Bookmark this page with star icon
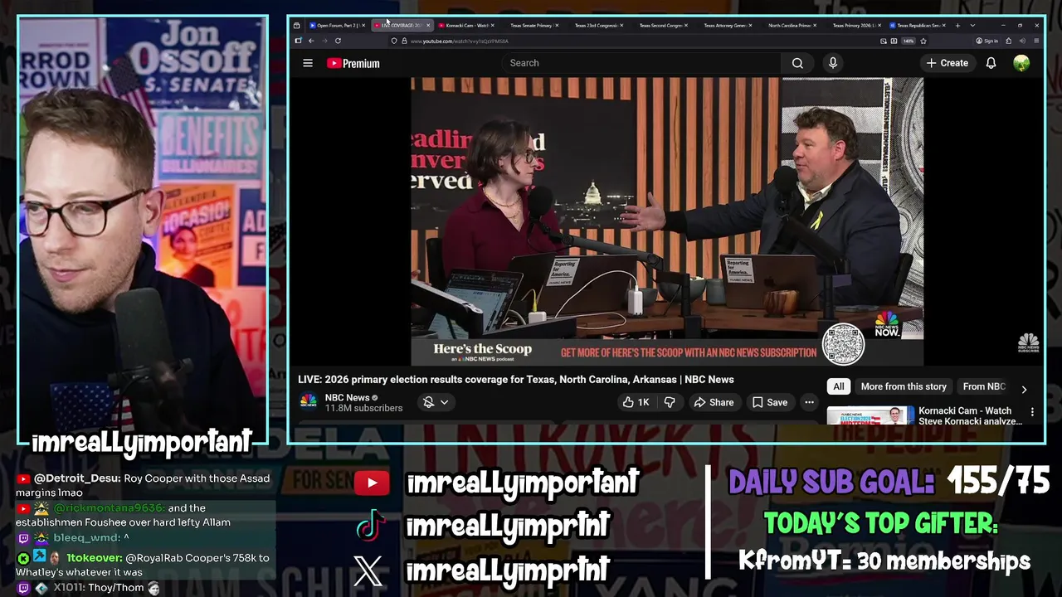 pos(923,41)
